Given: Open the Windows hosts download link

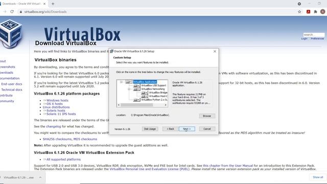Looking at the screenshot, I should [57, 100].
